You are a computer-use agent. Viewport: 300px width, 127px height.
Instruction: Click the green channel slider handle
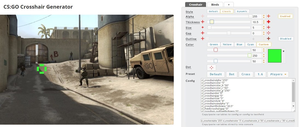click(250, 55)
